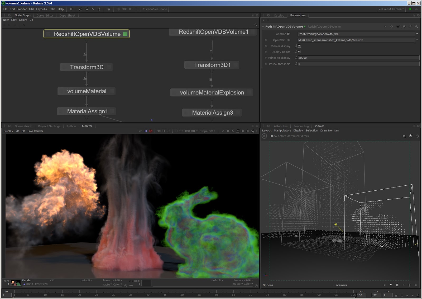Close the Node Graph panel tab group

257,15
